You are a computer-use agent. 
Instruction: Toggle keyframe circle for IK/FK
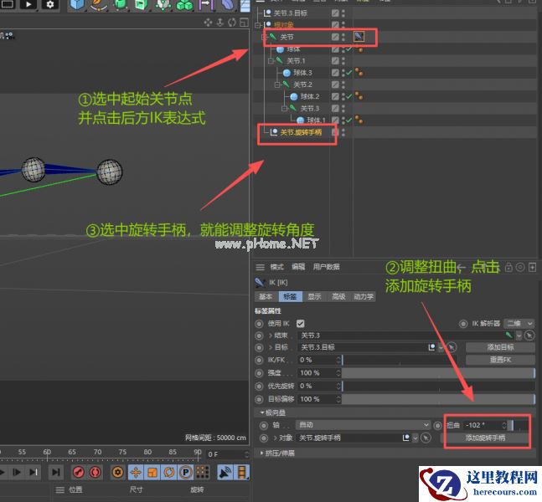click(x=259, y=360)
